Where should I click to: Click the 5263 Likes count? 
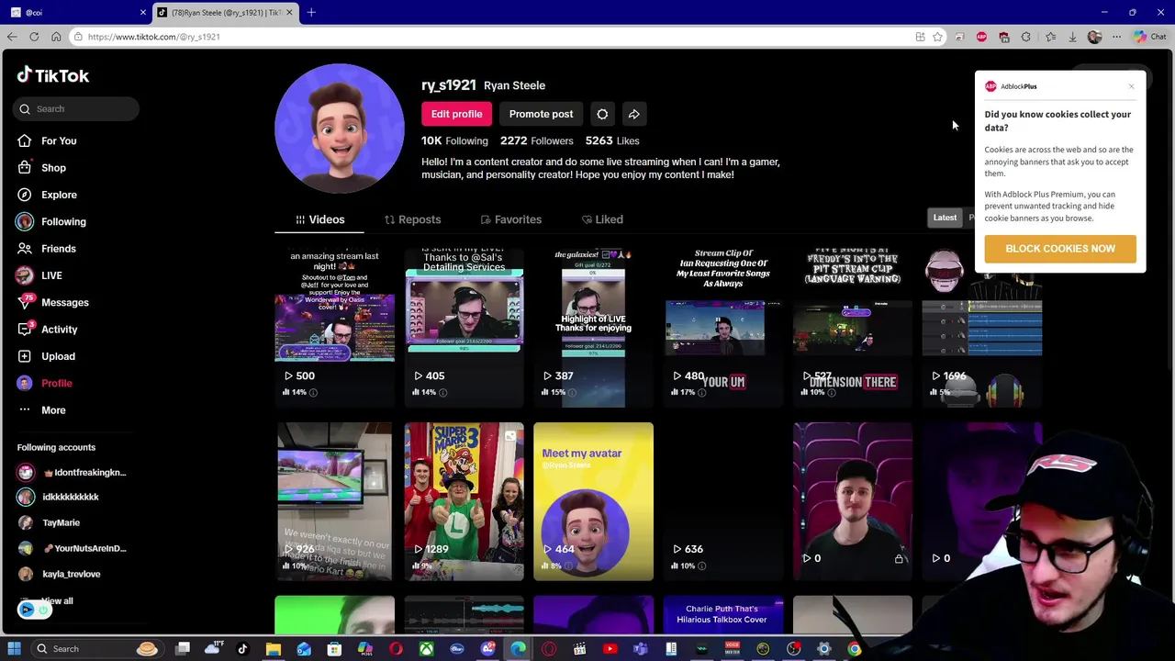tap(612, 140)
